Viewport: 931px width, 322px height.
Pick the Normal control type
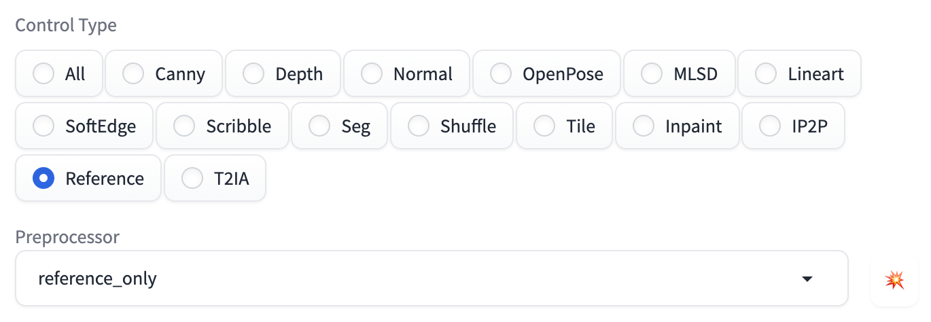coord(372,73)
